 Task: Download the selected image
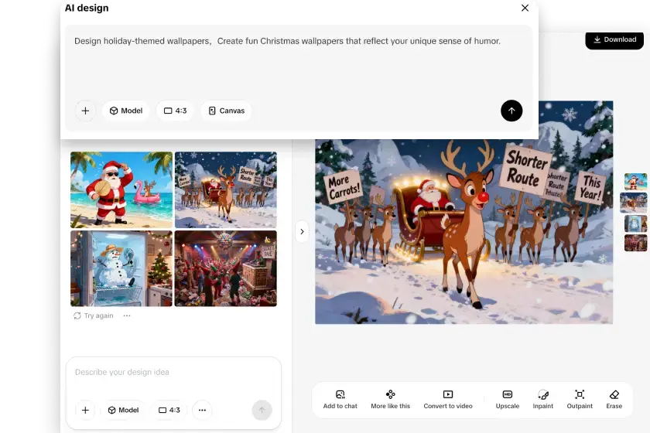[x=614, y=39]
